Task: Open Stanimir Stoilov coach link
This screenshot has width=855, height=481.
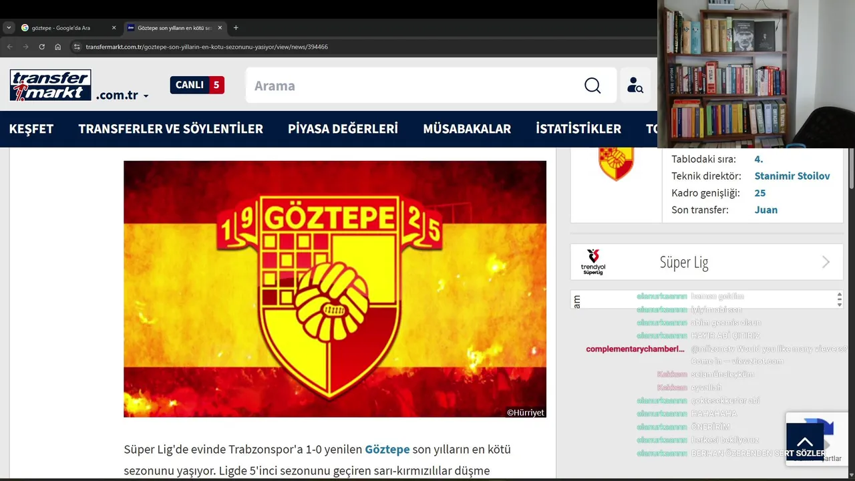Action: pos(792,176)
